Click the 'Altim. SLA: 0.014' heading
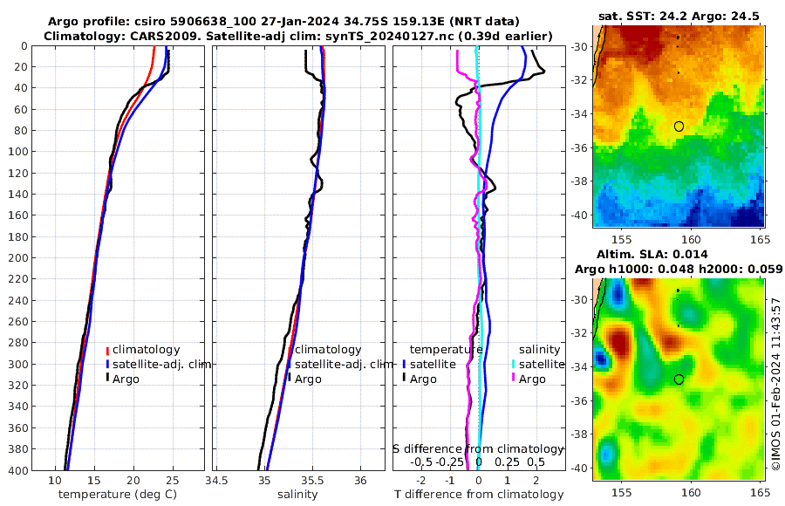Viewport: 785px width, 506px height. click(652, 254)
